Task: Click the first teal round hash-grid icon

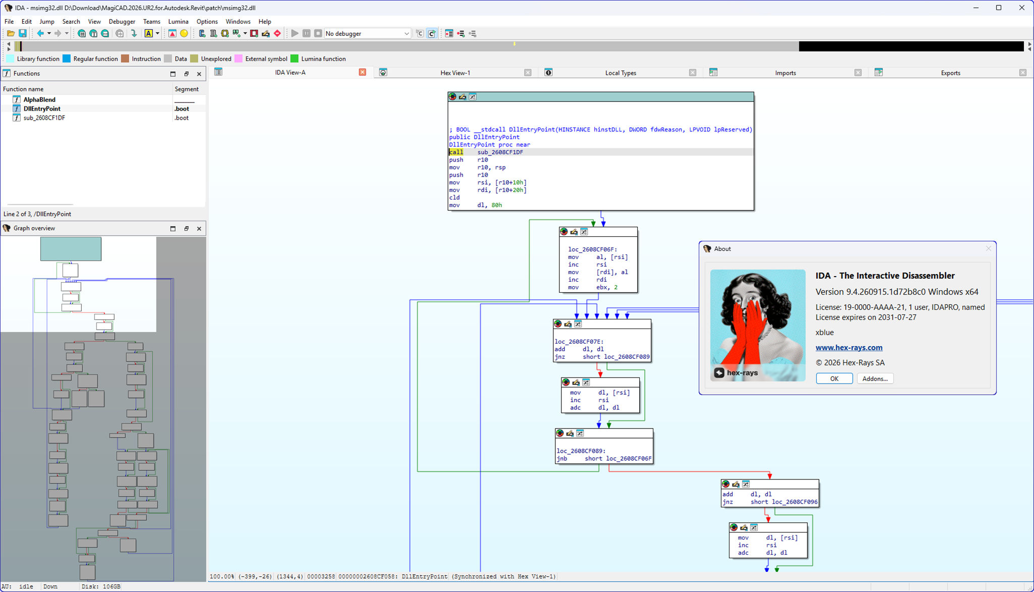Action: pyautogui.click(x=82, y=33)
